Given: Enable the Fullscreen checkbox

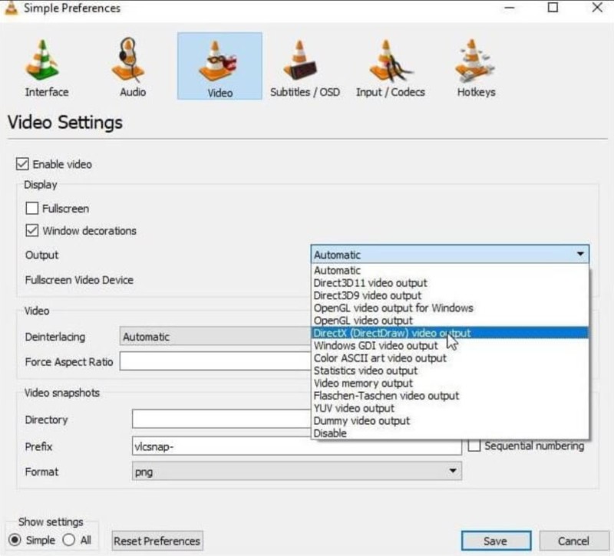Looking at the screenshot, I should [x=31, y=208].
